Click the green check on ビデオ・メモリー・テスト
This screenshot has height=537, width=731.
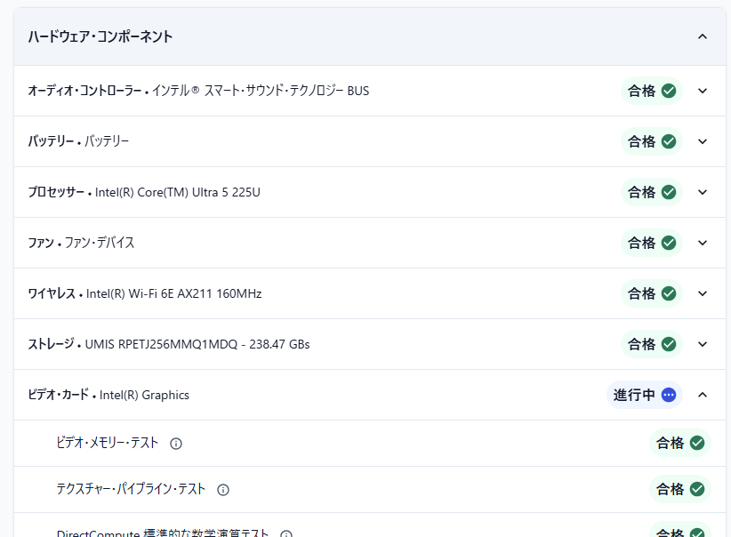click(x=697, y=443)
